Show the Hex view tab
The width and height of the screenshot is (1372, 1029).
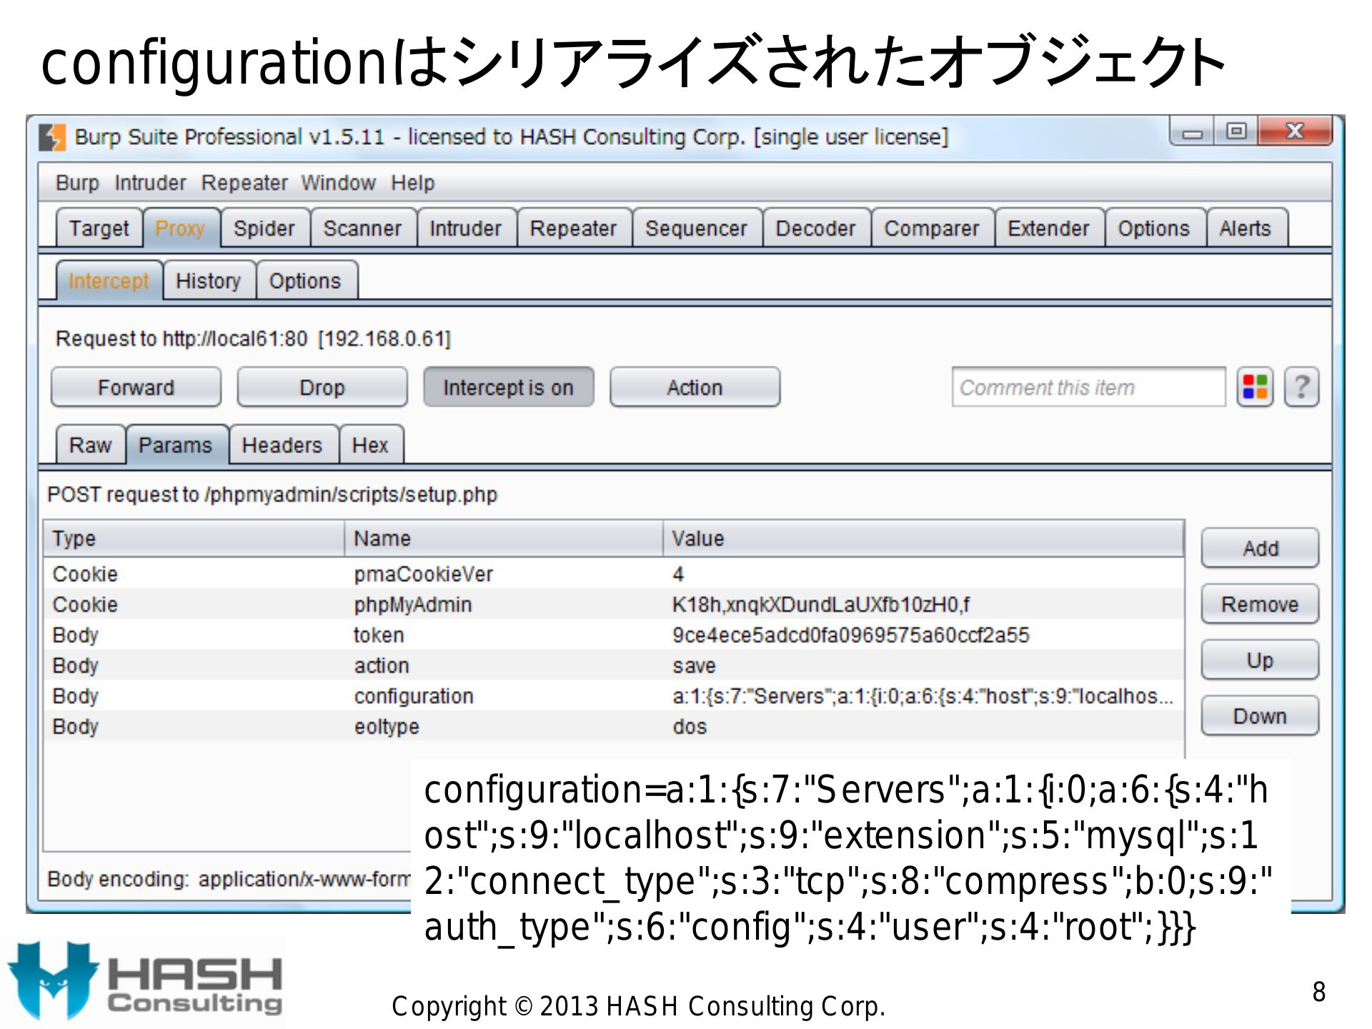click(370, 445)
